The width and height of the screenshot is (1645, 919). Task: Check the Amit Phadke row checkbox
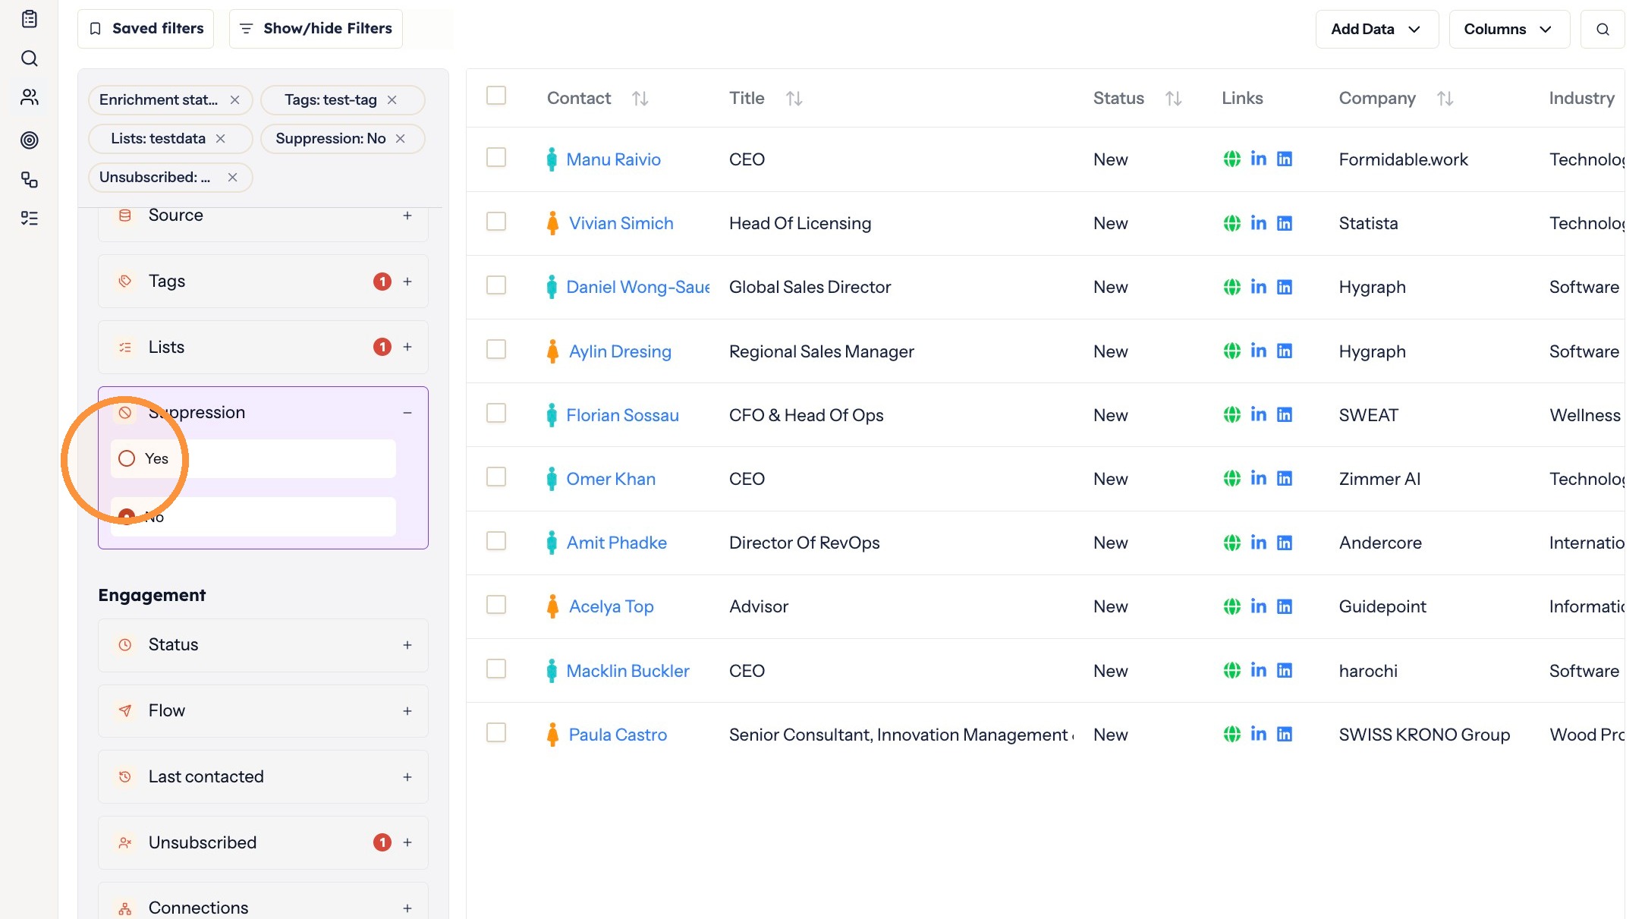click(496, 540)
